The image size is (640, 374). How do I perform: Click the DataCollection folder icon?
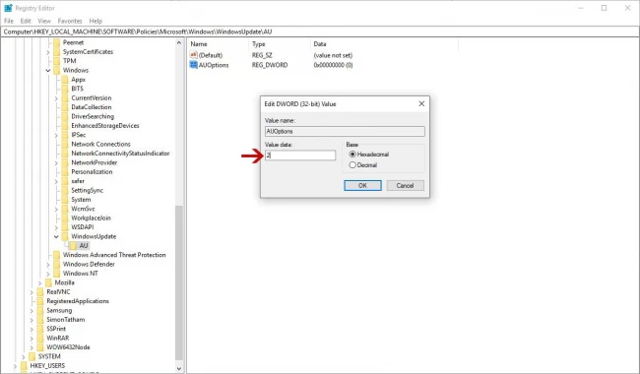[x=64, y=107]
